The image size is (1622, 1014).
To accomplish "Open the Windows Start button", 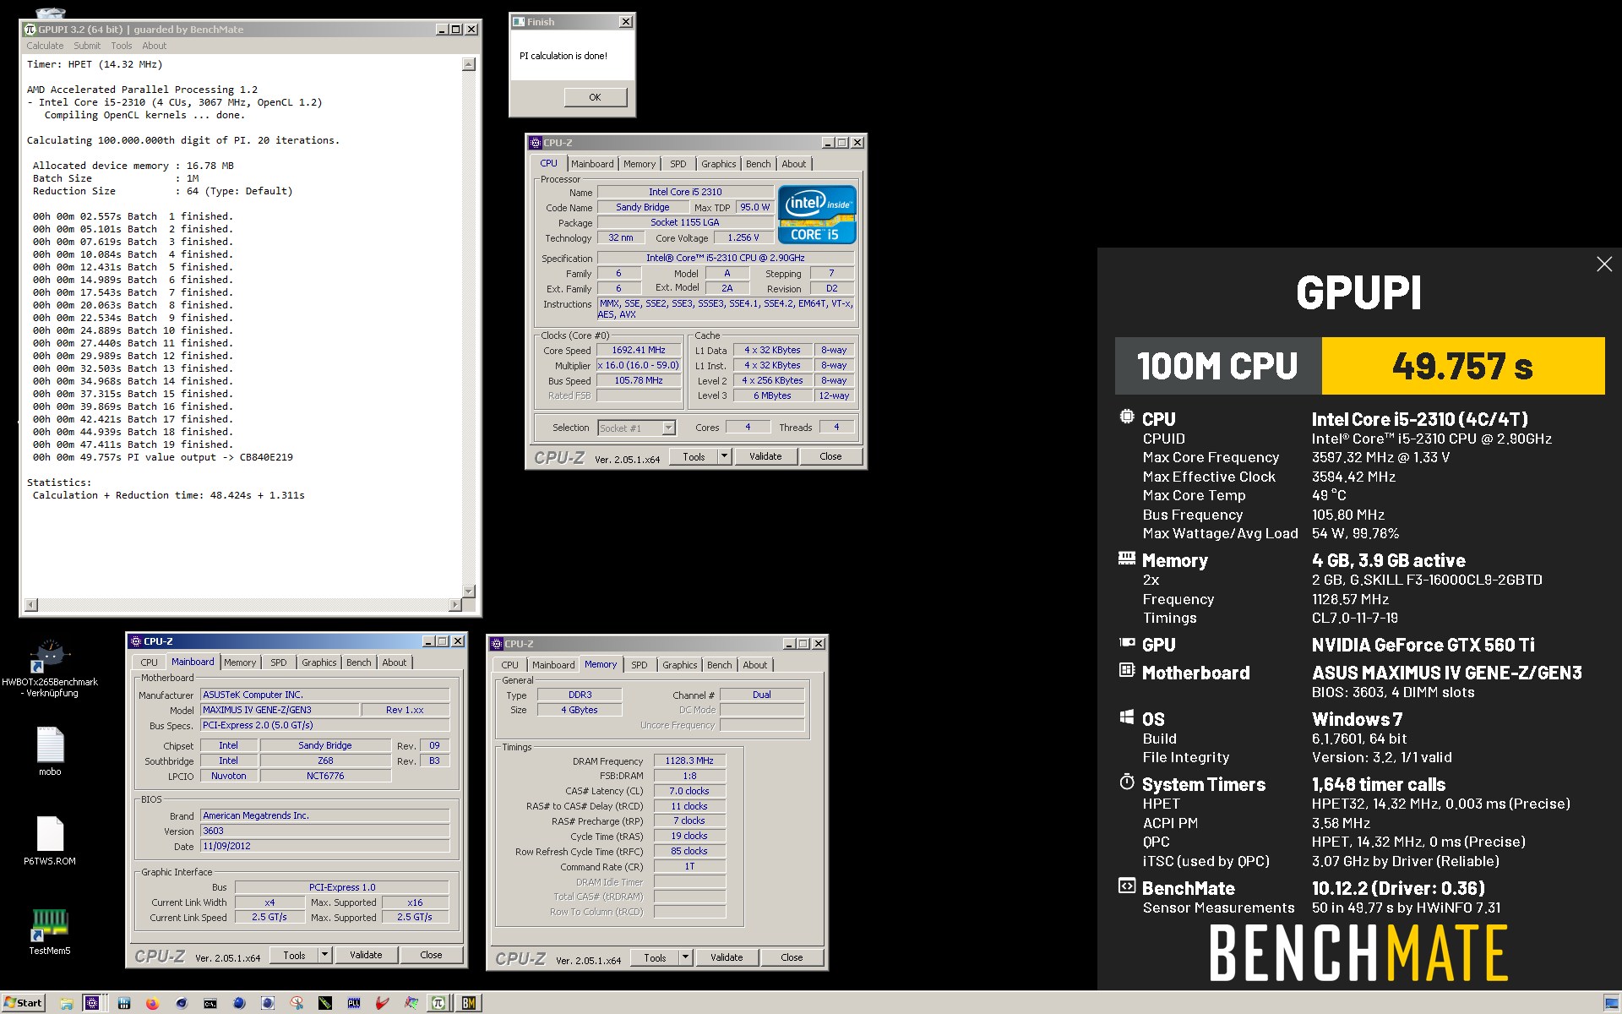I will [x=23, y=1003].
